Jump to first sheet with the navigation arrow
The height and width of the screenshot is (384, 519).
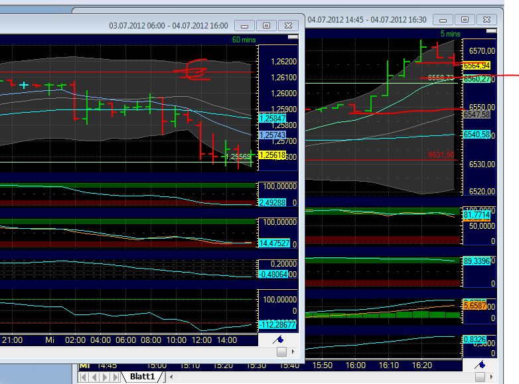point(84,377)
